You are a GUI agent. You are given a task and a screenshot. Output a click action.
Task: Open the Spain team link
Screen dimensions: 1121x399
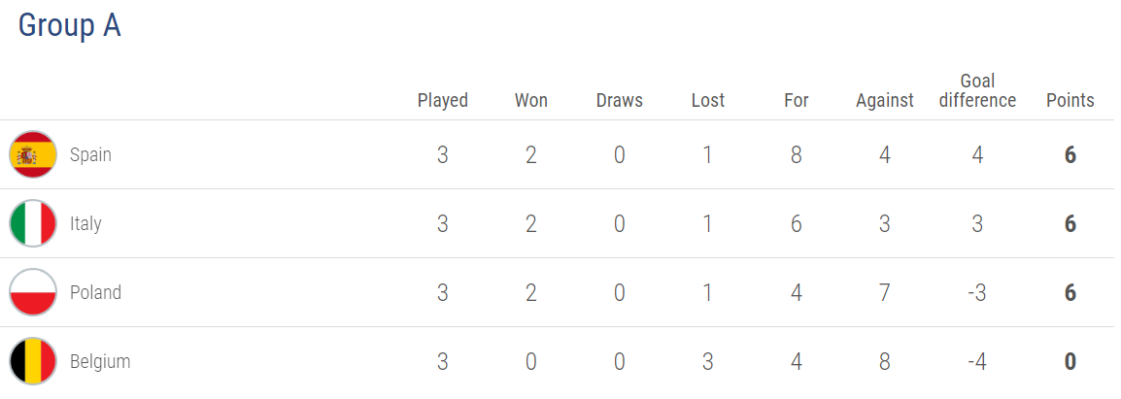click(90, 154)
